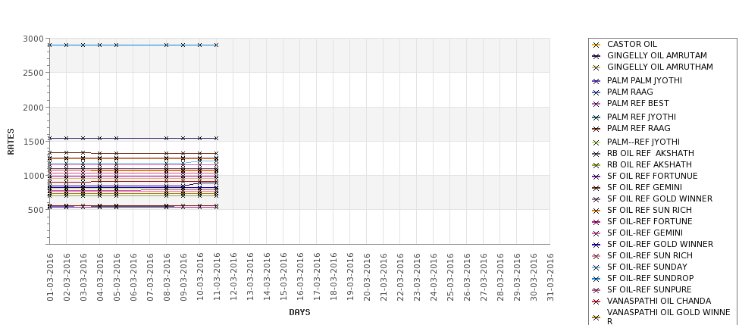
Task: Select PALM REF JYOTHI legend label
Action: click(x=641, y=117)
